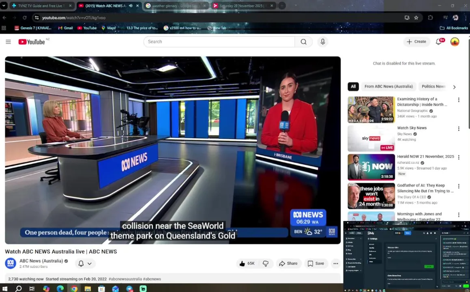This screenshot has width=470, height=292.
Task: Select the All filter chip
Action: 353,86
